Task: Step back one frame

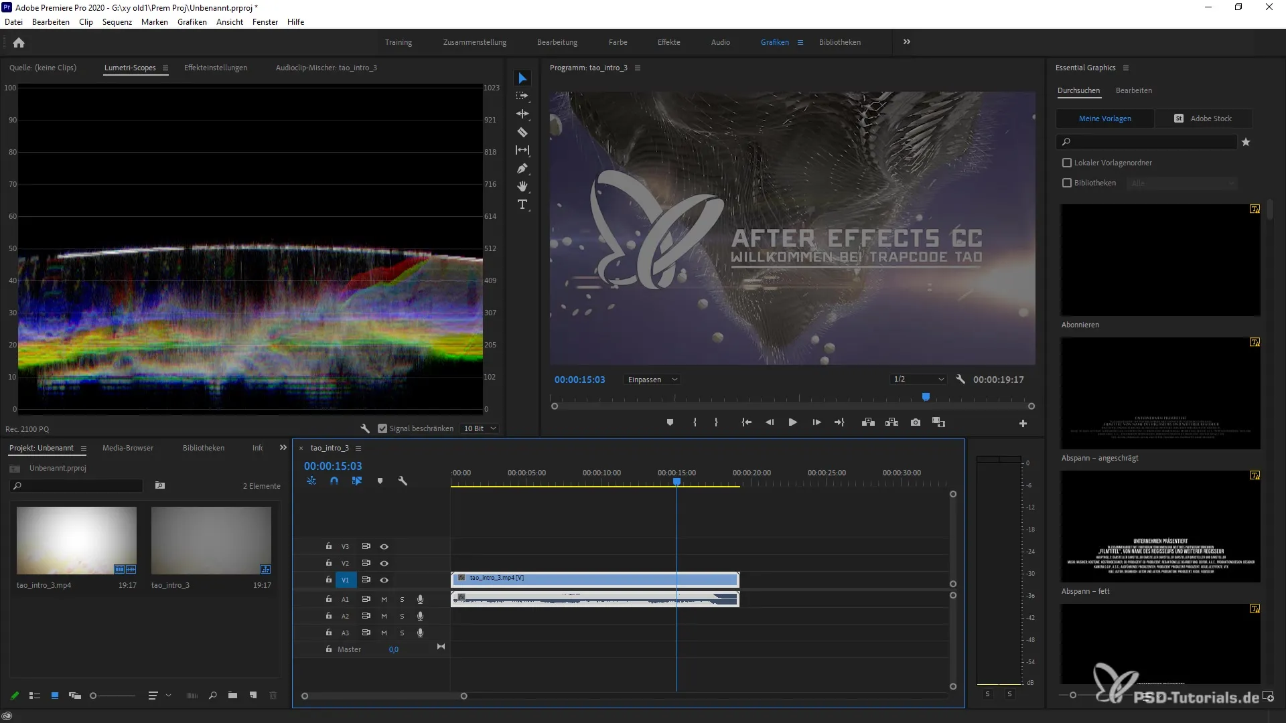Action: (x=770, y=422)
